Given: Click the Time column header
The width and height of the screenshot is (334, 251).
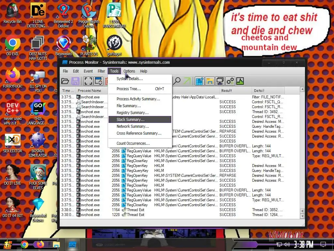Looking at the screenshot, I should (x=68, y=91).
